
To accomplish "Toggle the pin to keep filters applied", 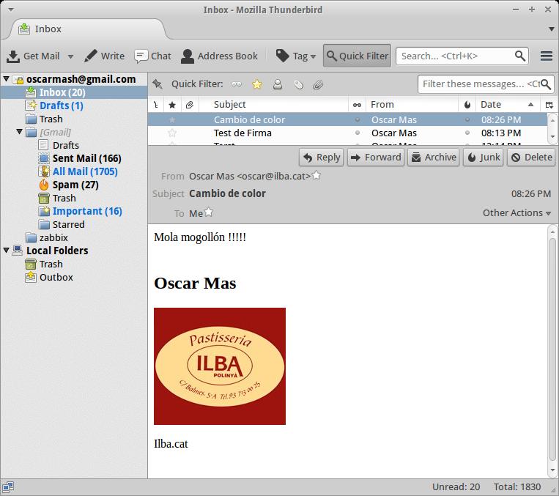I will (158, 84).
